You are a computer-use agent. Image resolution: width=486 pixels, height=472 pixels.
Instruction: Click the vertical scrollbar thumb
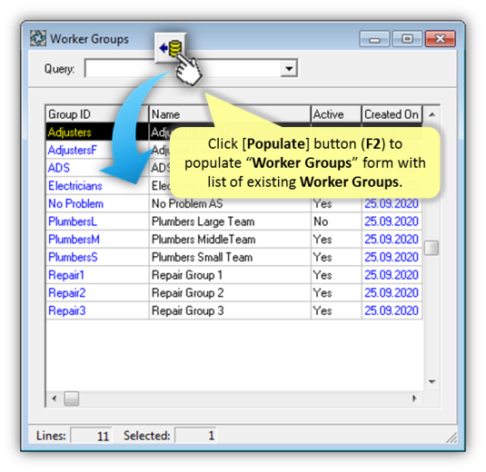pyautogui.click(x=431, y=248)
